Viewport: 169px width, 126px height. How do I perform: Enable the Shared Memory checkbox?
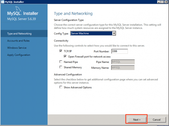click(61, 67)
